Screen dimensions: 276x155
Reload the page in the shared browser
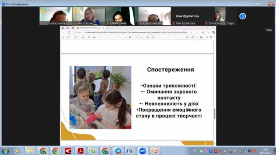(69, 32)
